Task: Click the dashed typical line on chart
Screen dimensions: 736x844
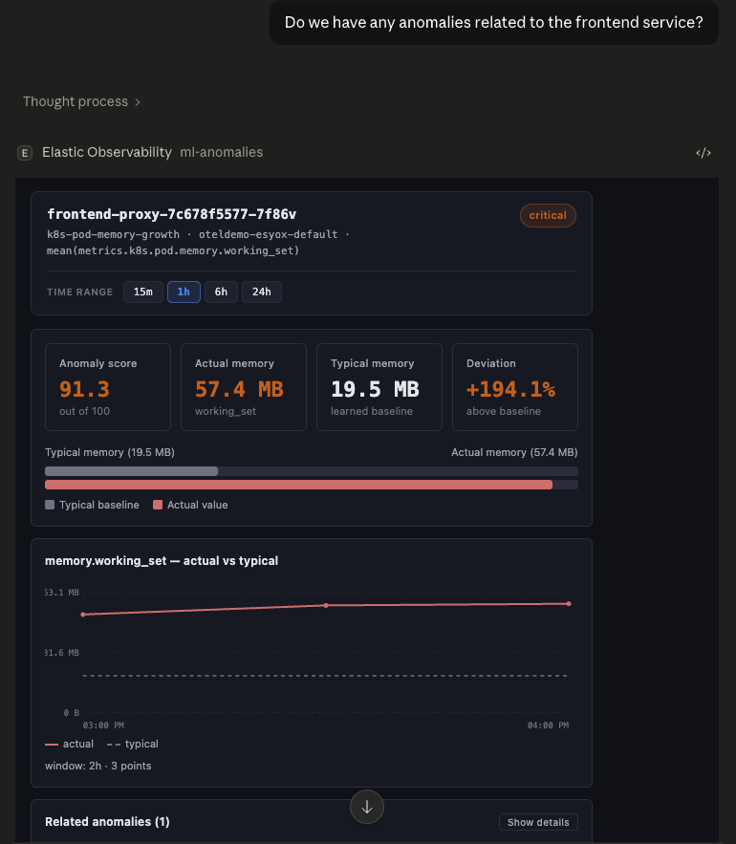Action: click(x=325, y=676)
